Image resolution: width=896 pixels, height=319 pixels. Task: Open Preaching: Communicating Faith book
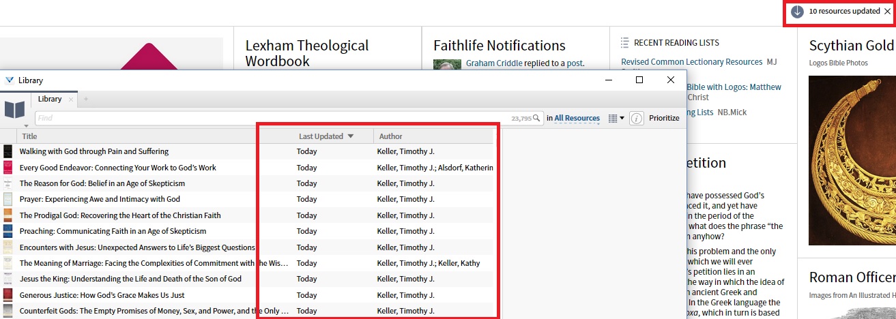tap(113, 231)
